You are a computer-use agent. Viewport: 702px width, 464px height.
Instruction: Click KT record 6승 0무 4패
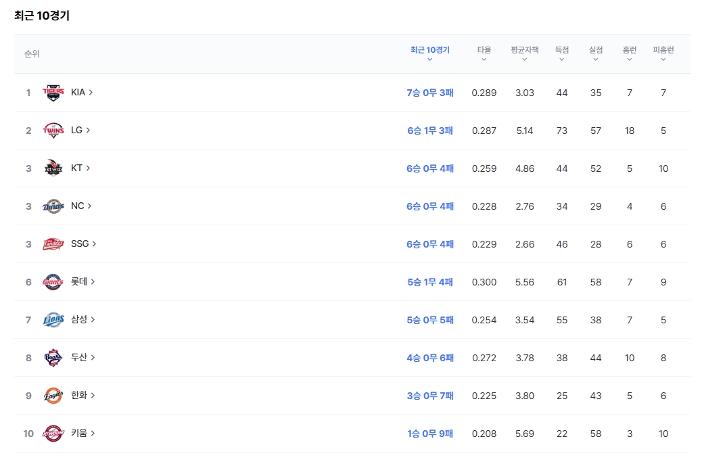430,168
